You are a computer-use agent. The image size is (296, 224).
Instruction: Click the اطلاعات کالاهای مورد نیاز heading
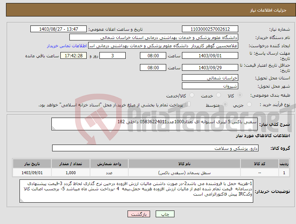pos(263,136)
